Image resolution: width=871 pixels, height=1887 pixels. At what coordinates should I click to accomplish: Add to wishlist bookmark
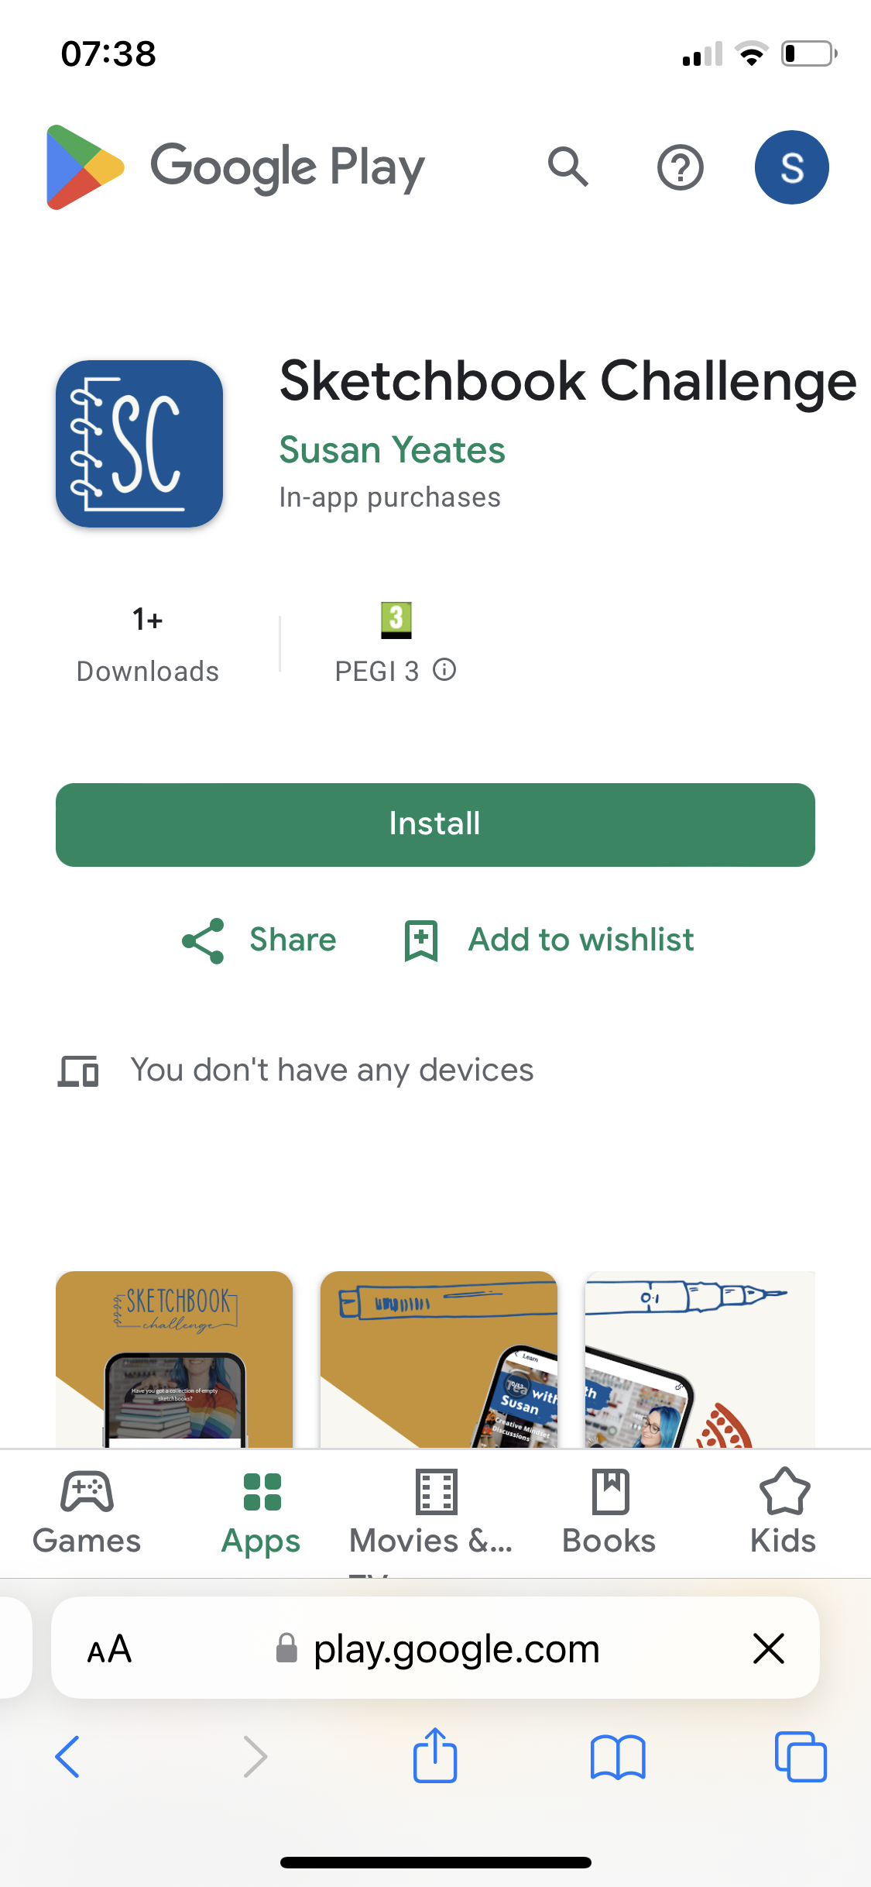pyautogui.click(x=549, y=940)
